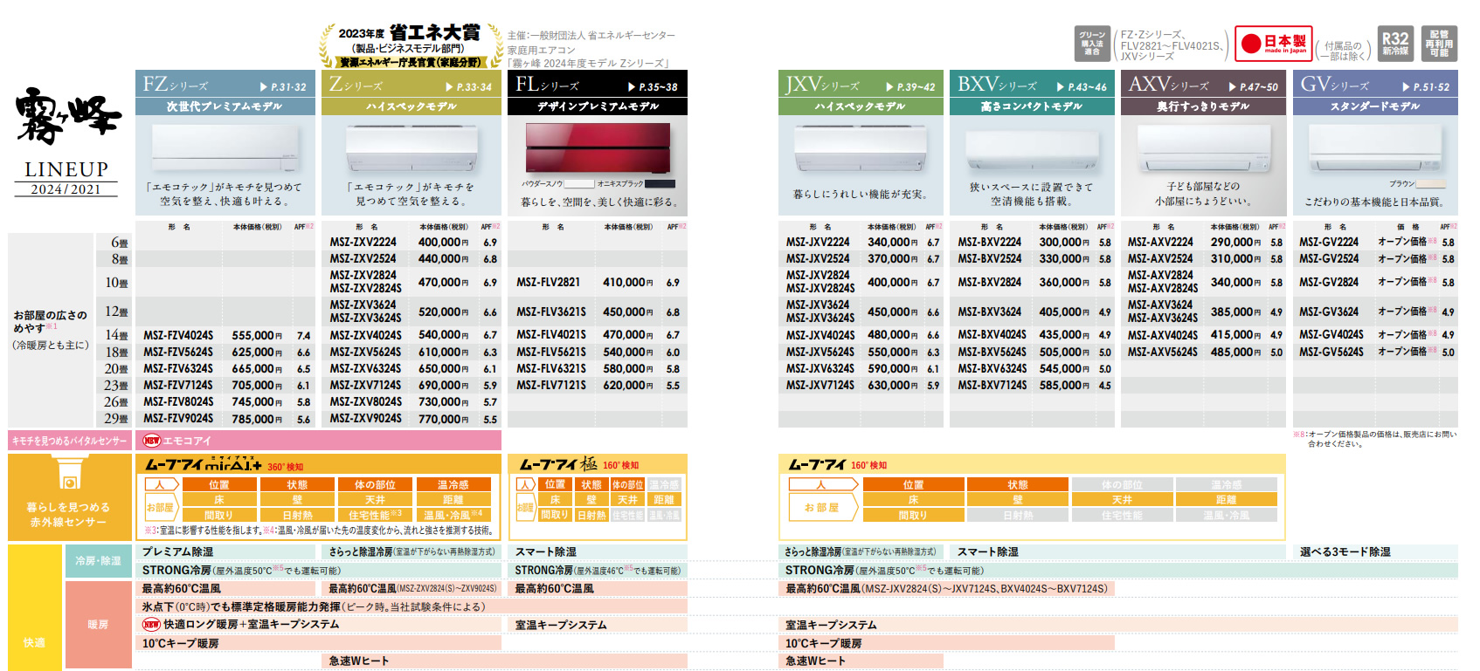Click model MSZ-AXV5624S in AXV column
Viewport: 1480px width, 671px height.
tap(1163, 352)
